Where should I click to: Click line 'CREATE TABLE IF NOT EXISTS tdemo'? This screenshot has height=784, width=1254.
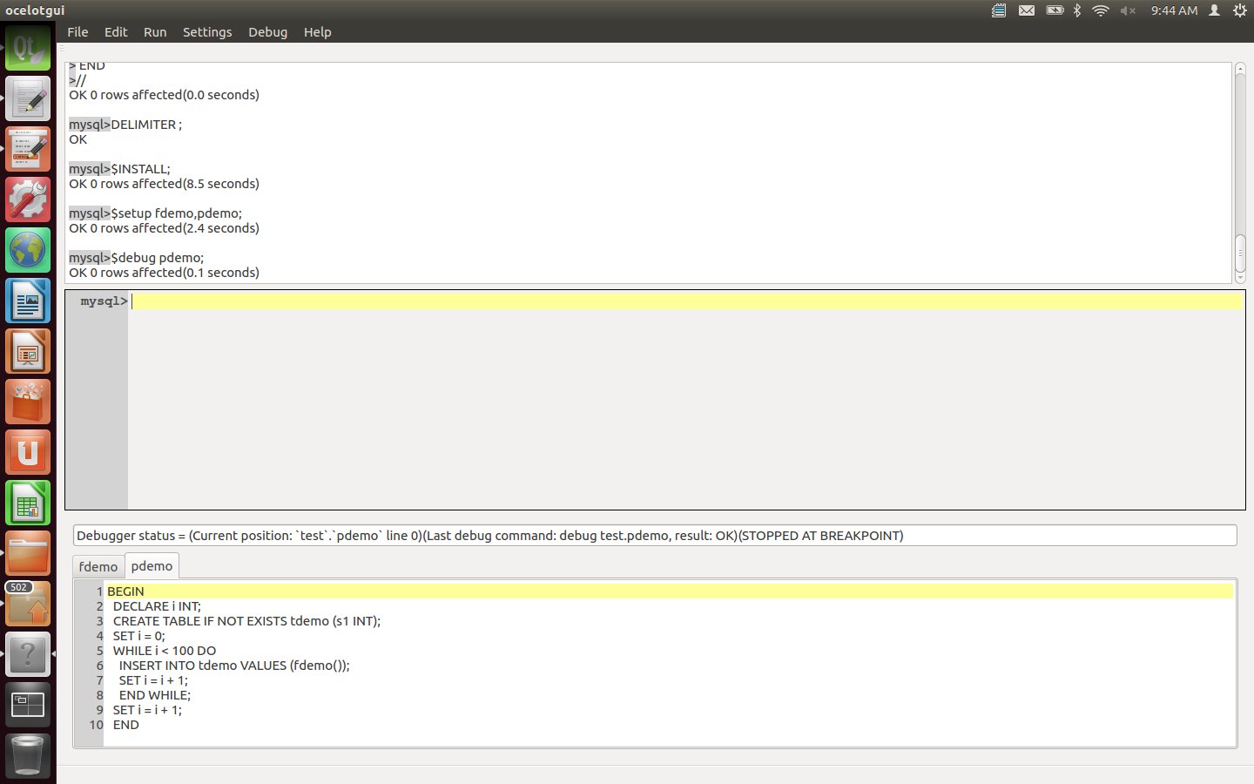pos(246,621)
